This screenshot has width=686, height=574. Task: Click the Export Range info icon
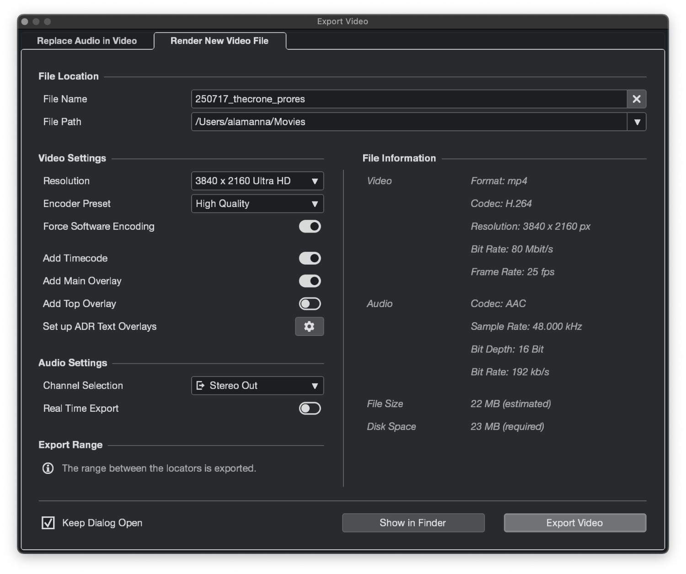tap(48, 468)
